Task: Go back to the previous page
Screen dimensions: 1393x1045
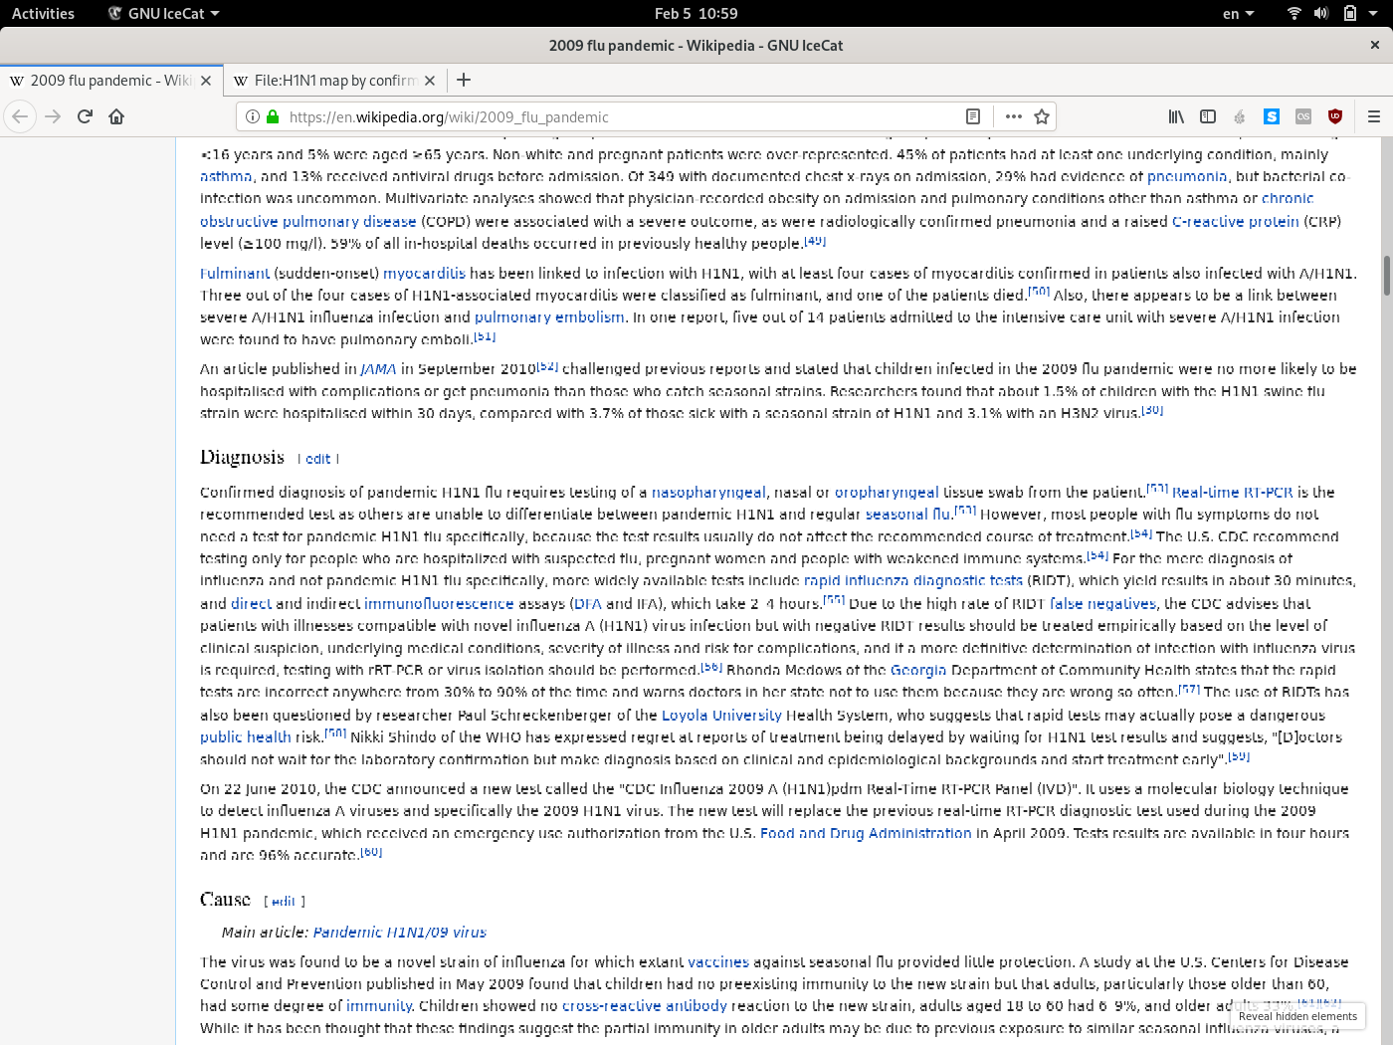Action: point(20,116)
